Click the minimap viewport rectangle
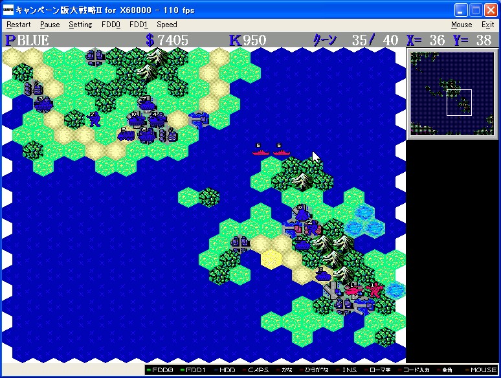 point(459,102)
